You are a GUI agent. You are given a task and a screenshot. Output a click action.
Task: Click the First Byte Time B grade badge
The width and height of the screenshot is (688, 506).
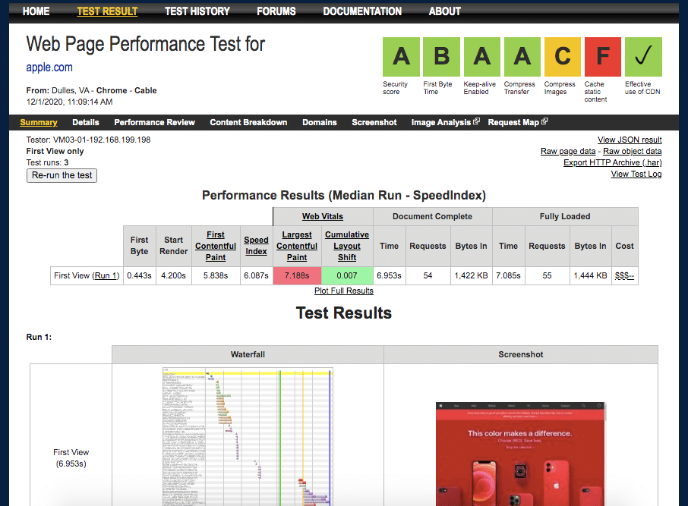(x=441, y=57)
